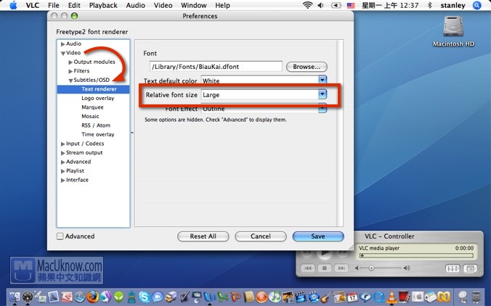Open iCal calendar icon in Dock
The height and width of the screenshot is (306, 491).
coord(352,297)
